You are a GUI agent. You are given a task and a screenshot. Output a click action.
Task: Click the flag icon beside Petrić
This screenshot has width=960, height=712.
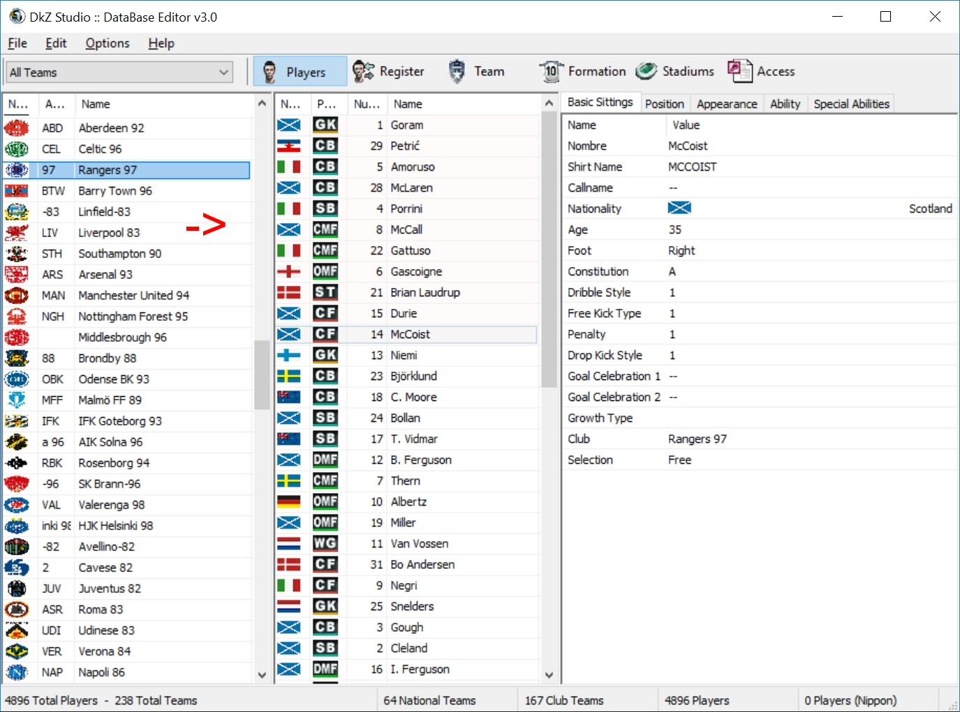[289, 146]
